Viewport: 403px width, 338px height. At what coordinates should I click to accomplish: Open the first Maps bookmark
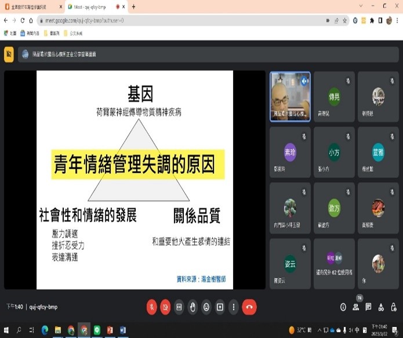10,33
